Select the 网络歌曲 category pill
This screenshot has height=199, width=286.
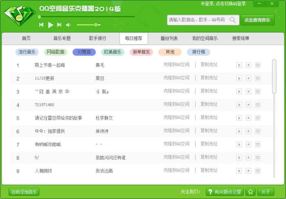click(56, 52)
